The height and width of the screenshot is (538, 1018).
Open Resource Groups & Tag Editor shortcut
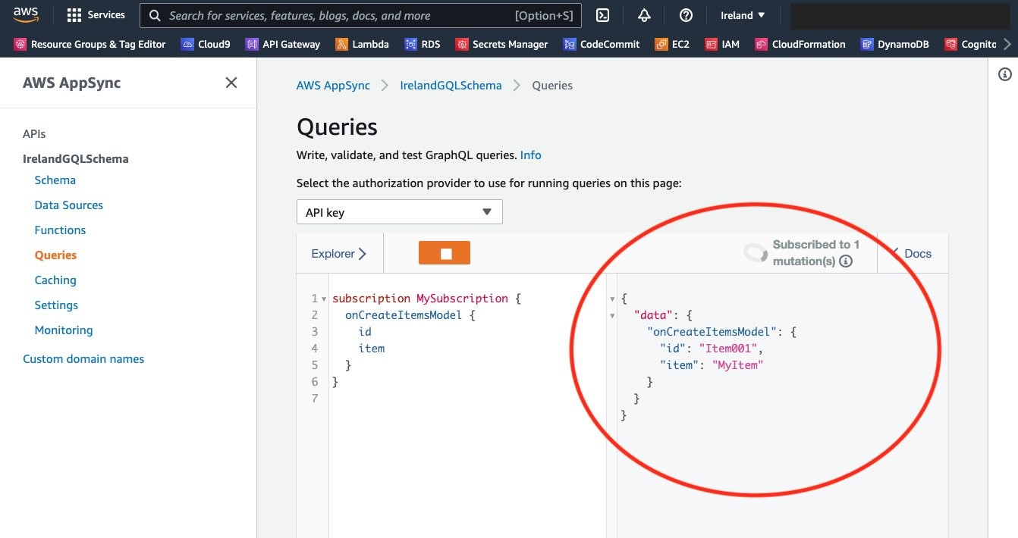[x=90, y=44]
